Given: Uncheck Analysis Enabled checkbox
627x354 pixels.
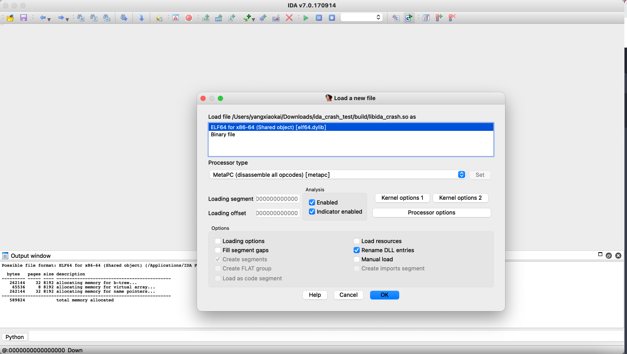Looking at the screenshot, I should tap(312, 202).
